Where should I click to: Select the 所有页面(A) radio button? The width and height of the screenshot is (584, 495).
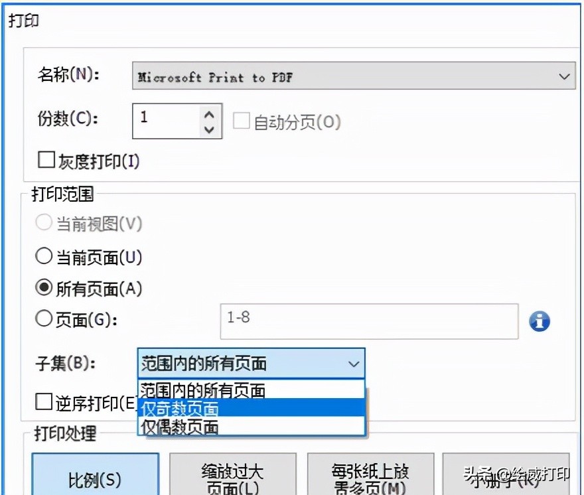[x=44, y=287]
